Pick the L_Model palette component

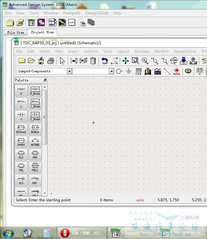point(35,103)
